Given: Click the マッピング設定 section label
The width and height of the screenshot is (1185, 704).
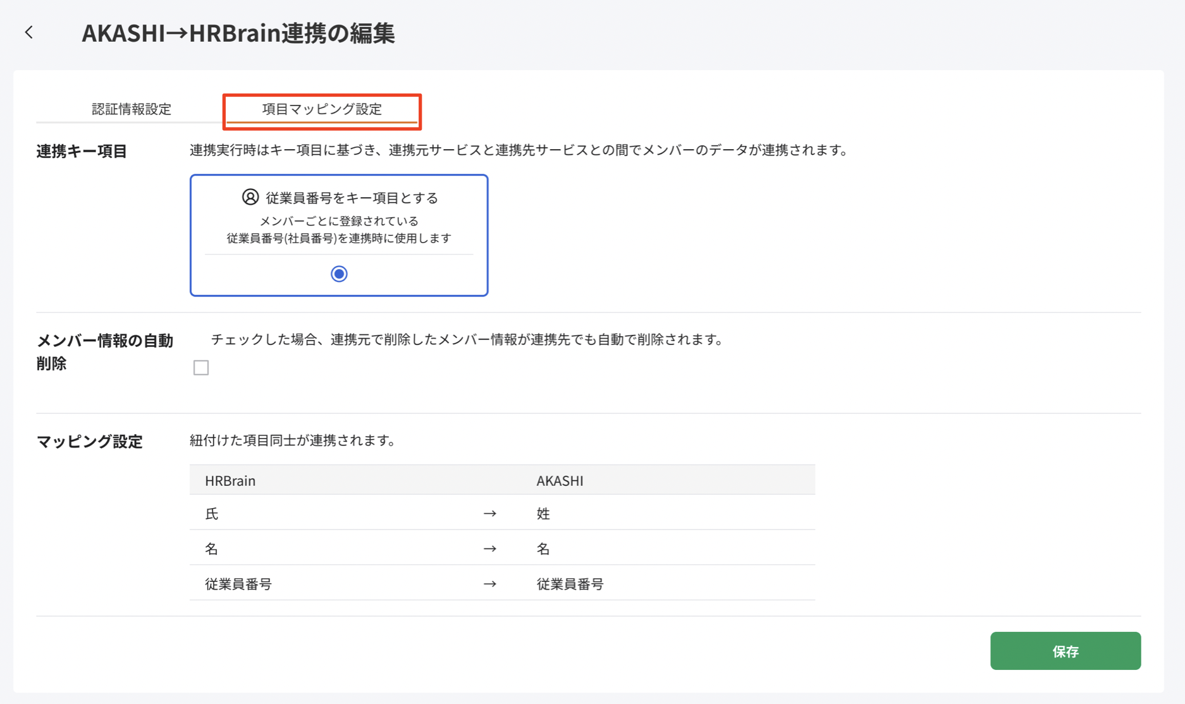Looking at the screenshot, I should click(x=90, y=441).
